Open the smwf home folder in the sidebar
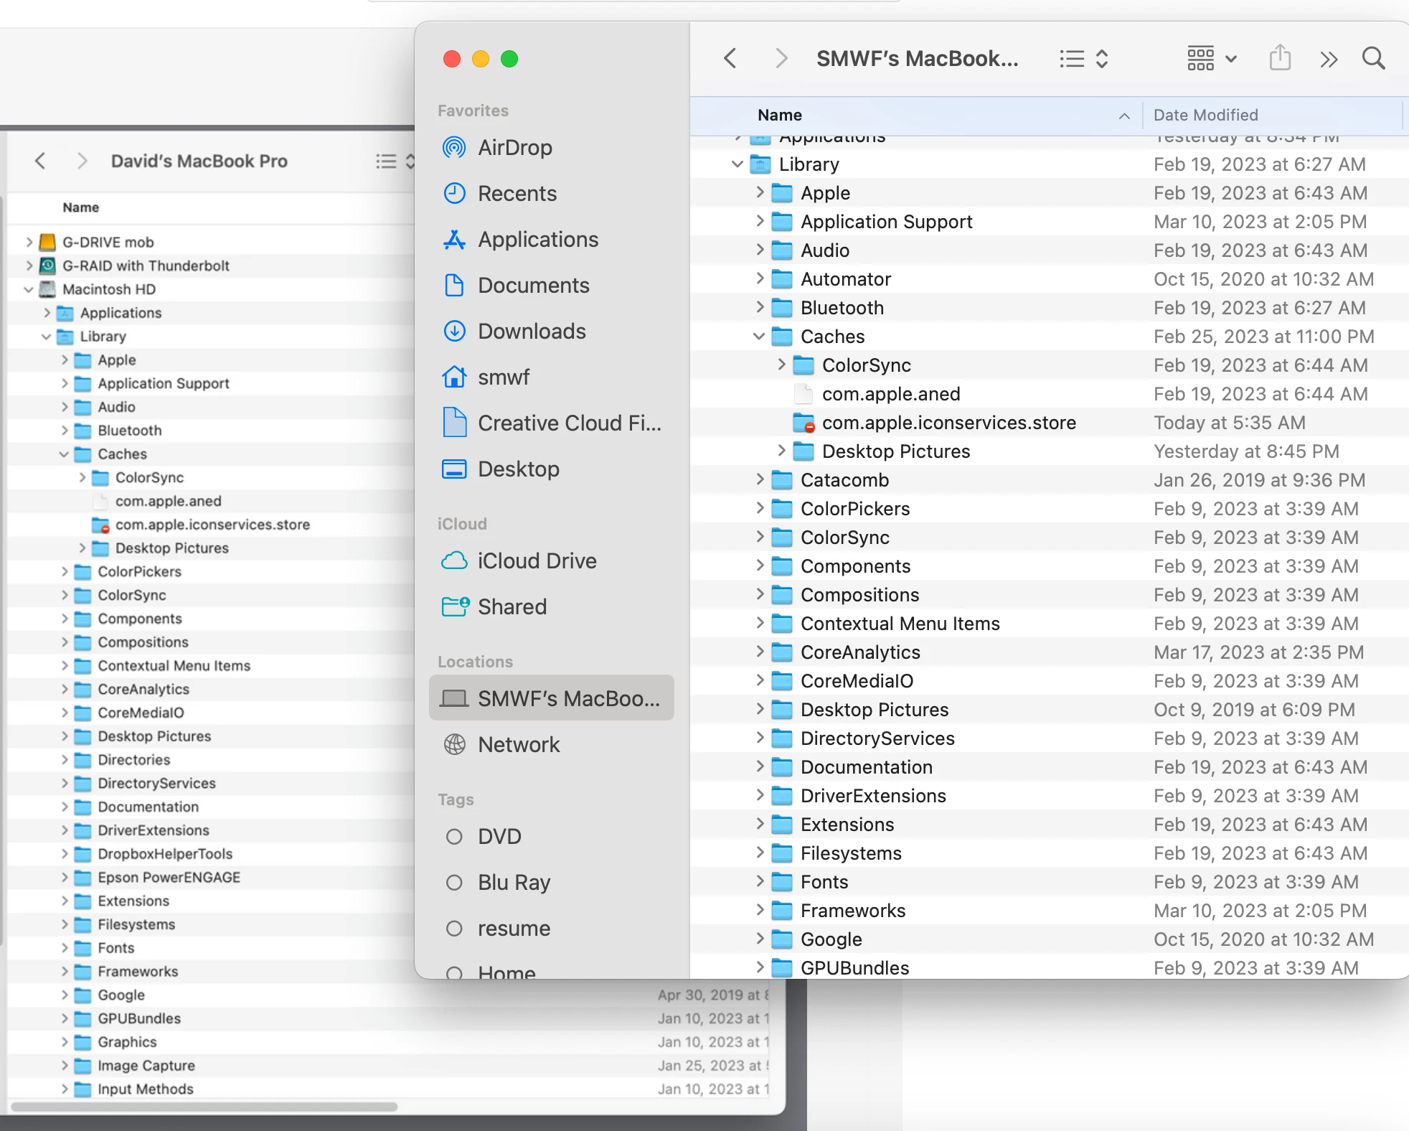This screenshot has height=1131, width=1409. (x=503, y=377)
